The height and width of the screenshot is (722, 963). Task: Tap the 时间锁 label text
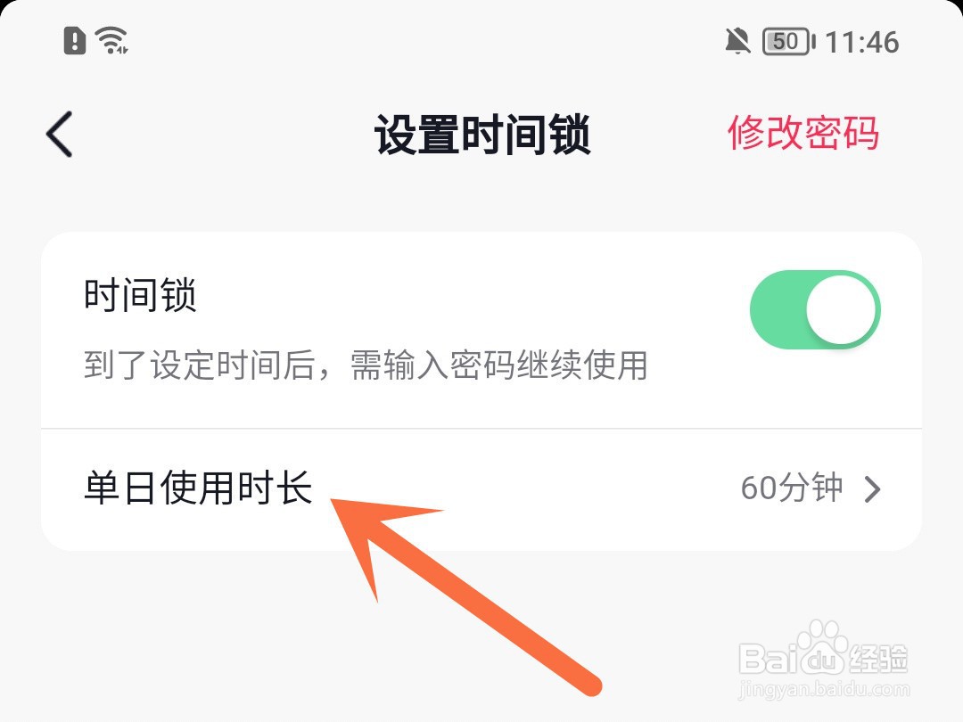pos(140,295)
